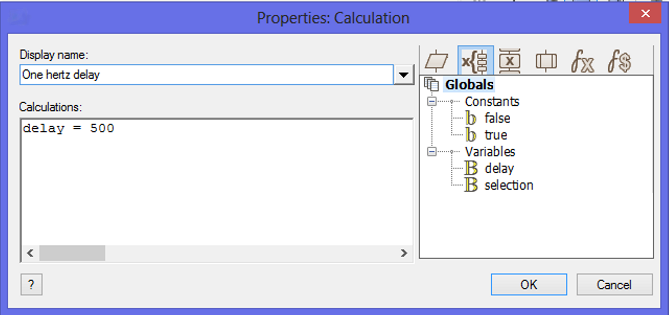Select the false constant
Screen dimensions: 669x315
497,118
